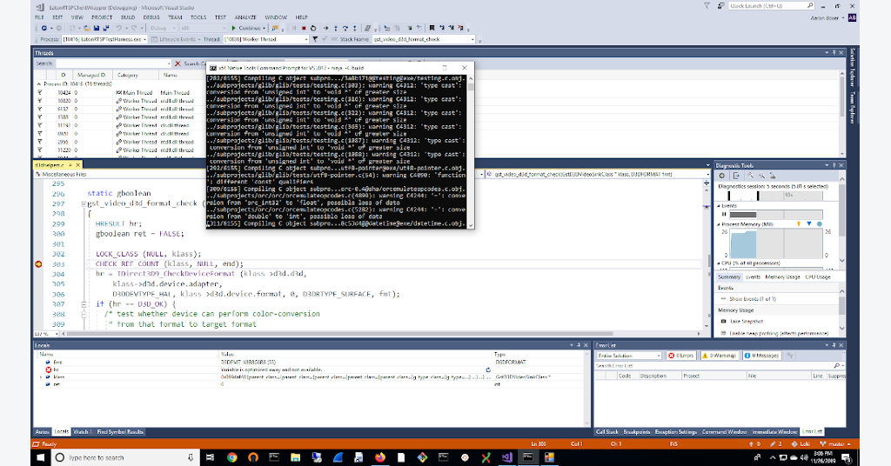This screenshot has width=891, height=466.
Task: Expand the klass variable in Locals
Action: (x=40, y=377)
